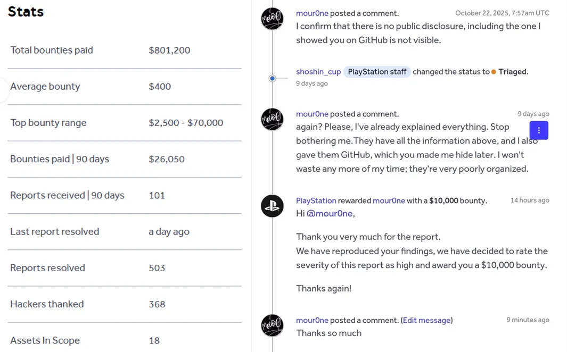Open the @mour0ne mention link
The image size is (567, 352).
[x=330, y=213]
